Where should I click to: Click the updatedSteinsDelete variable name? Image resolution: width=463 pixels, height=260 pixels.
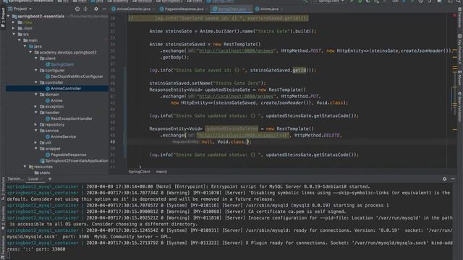pyautogui.click(x=231, y=129)
